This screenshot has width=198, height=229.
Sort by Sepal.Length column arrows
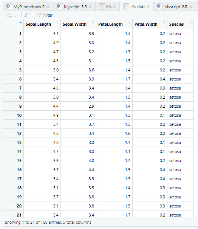point(57,22)
